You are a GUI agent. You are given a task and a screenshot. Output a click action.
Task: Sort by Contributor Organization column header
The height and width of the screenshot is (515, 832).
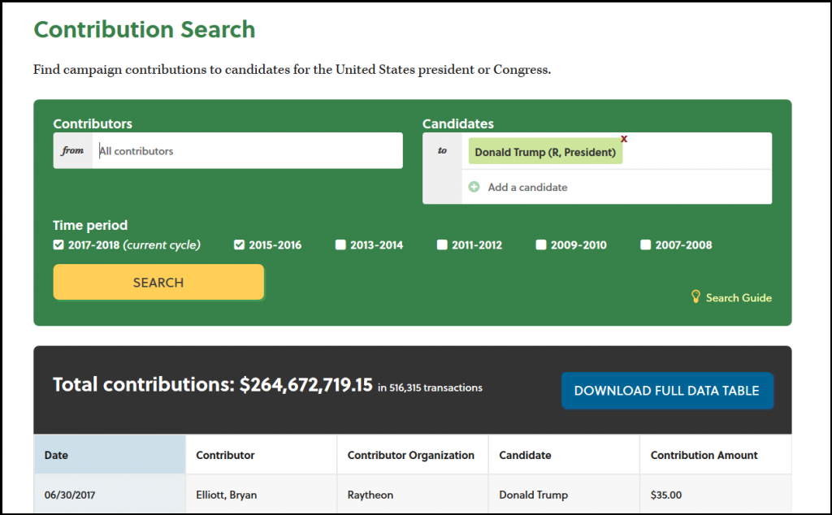click(412, 455)
